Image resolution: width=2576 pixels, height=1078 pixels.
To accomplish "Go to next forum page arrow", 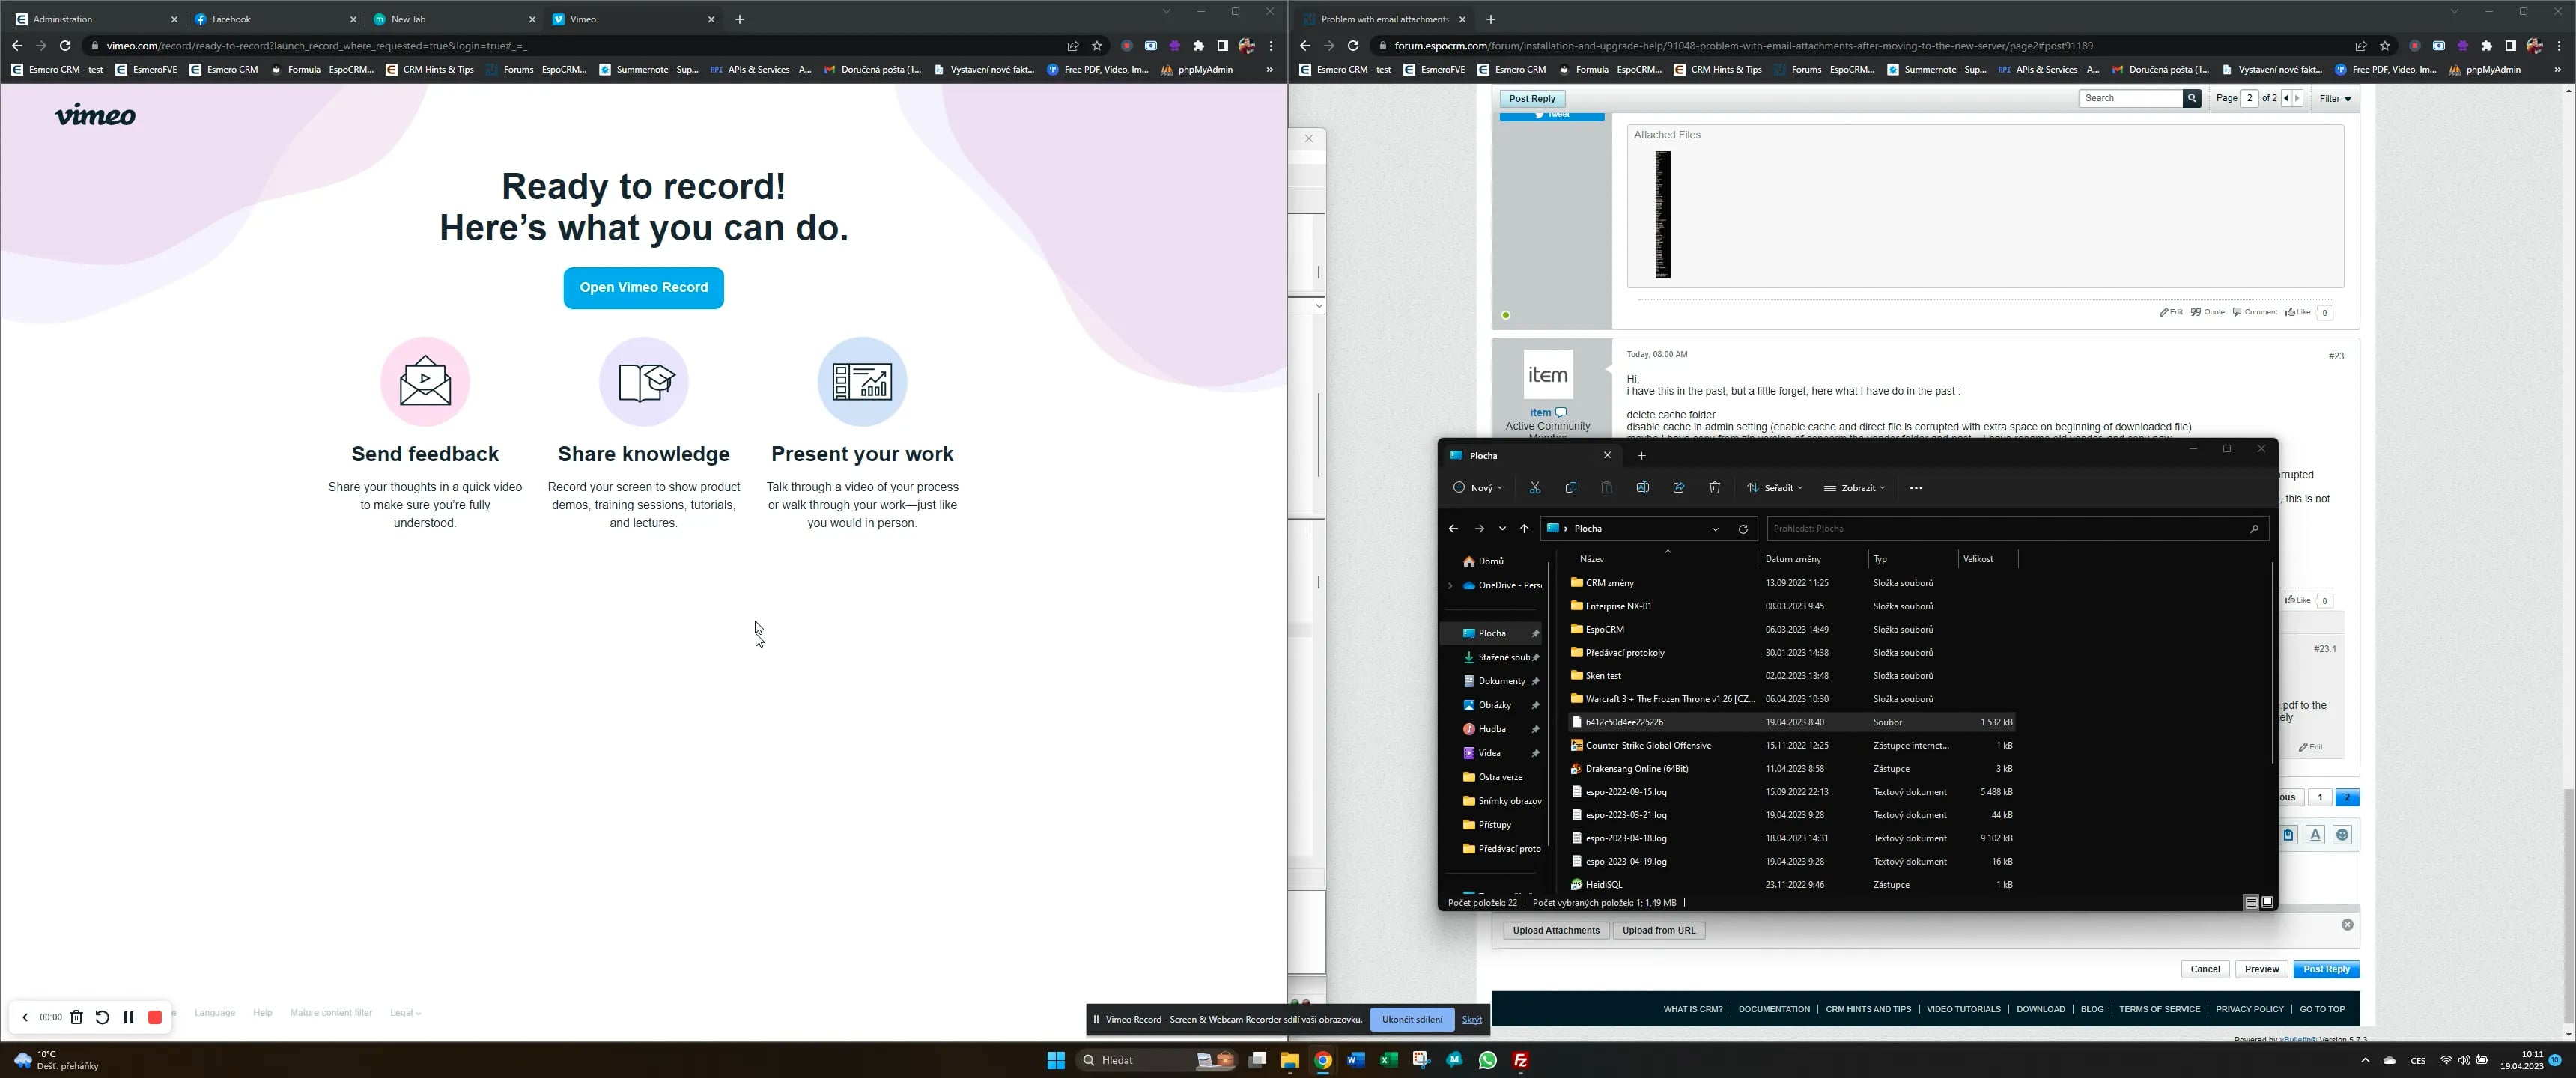I will point(2297,98).
